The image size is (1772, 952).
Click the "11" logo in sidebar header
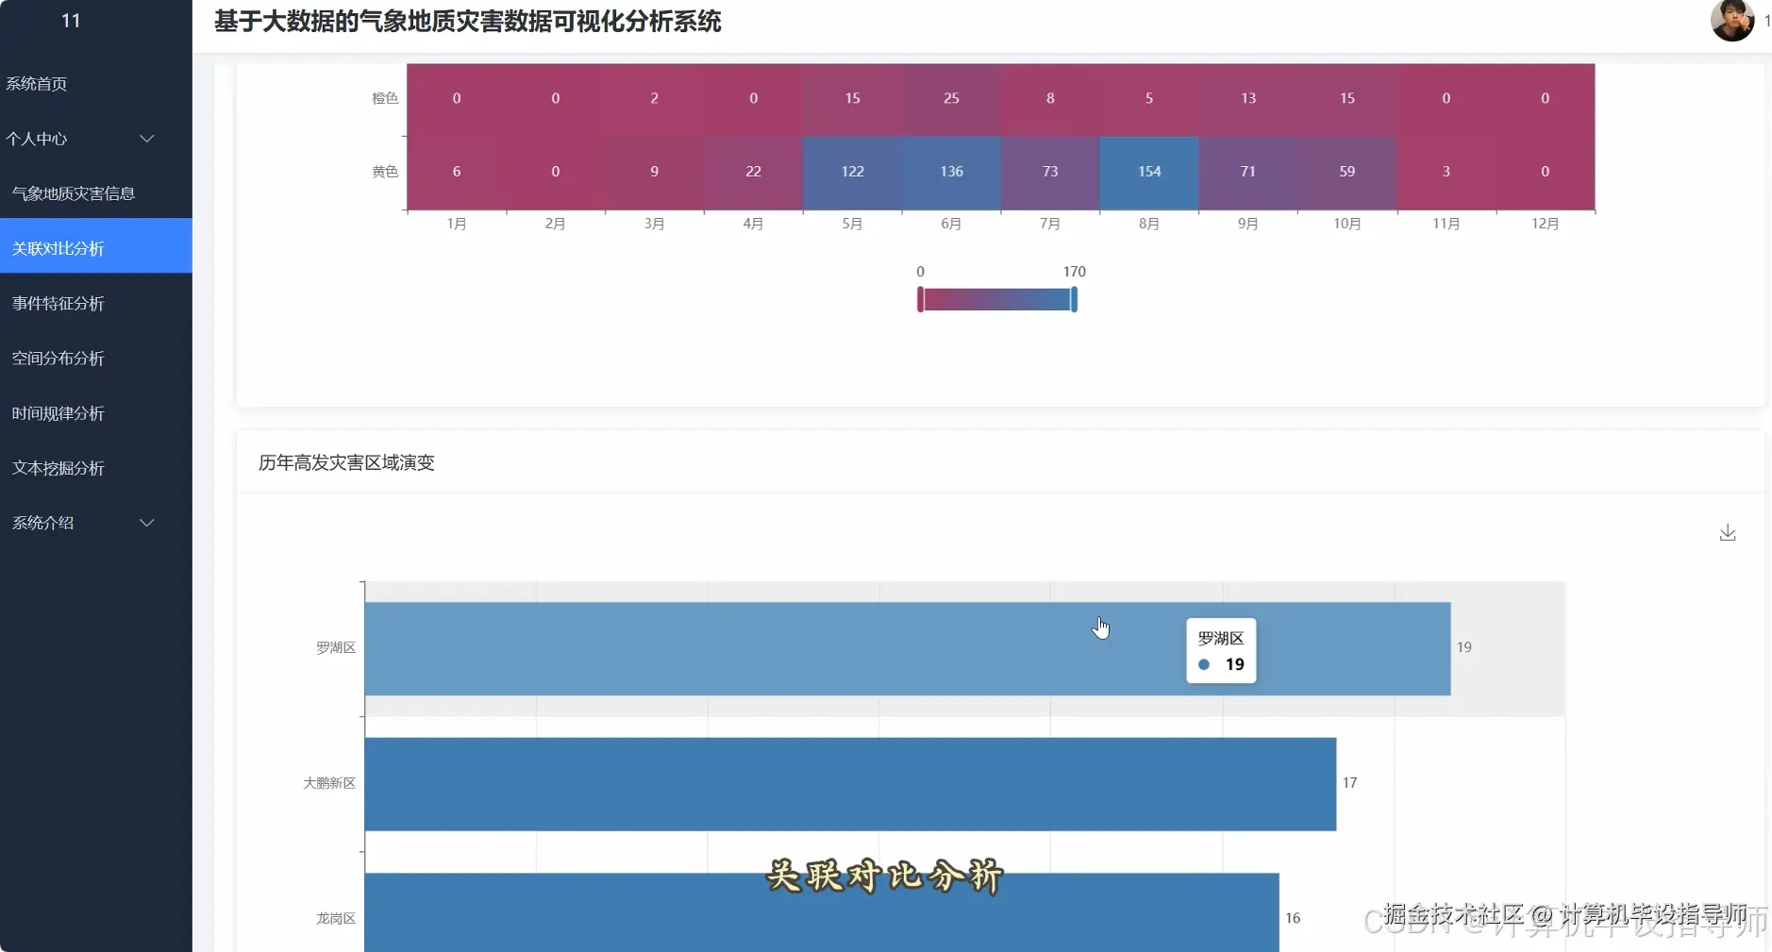(71, 20)
